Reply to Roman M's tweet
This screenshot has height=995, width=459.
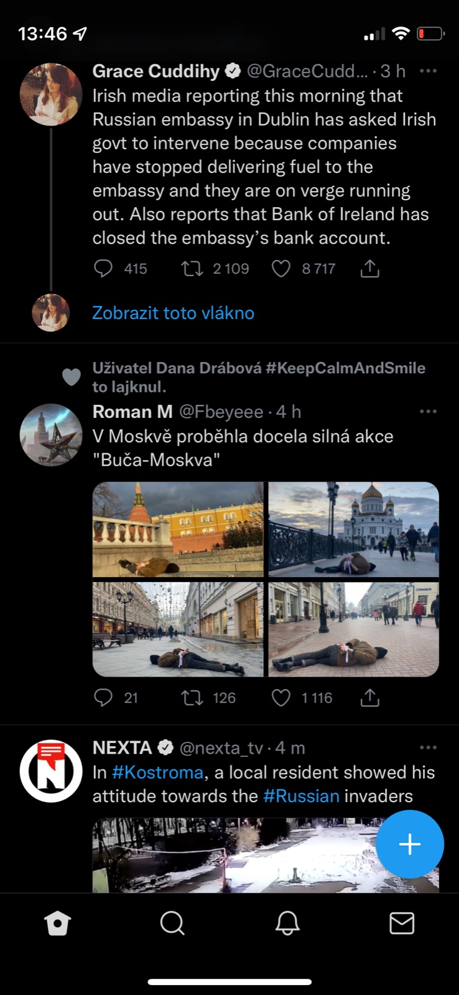tap(103, 698)
